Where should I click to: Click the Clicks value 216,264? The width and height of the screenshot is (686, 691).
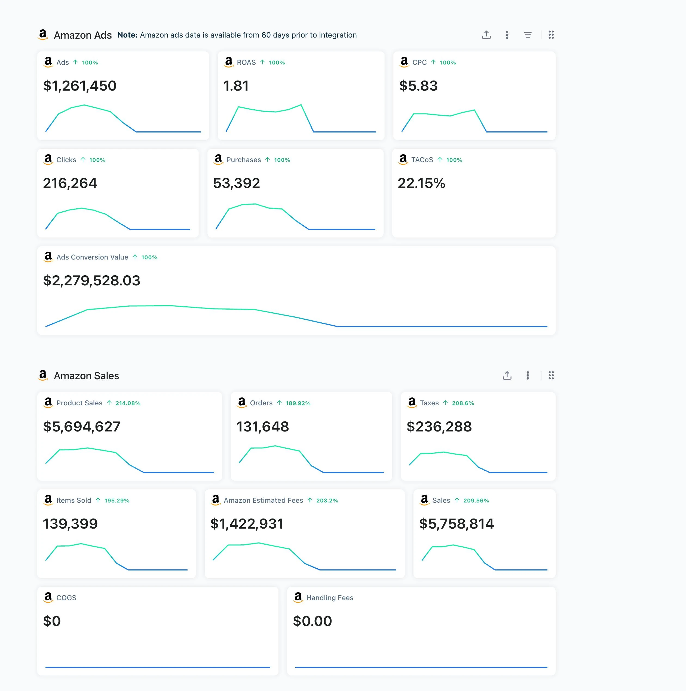point(70,183)
